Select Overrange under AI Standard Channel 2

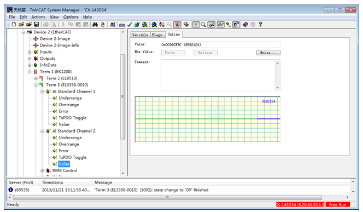coord(69,144)
